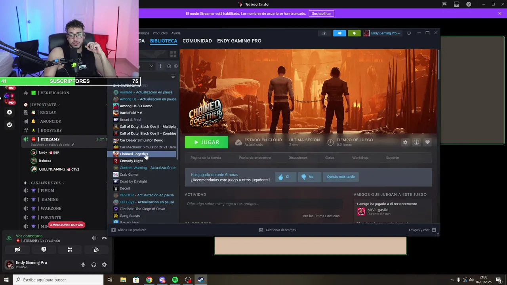Toggle Discord camera button

[17, 250]
